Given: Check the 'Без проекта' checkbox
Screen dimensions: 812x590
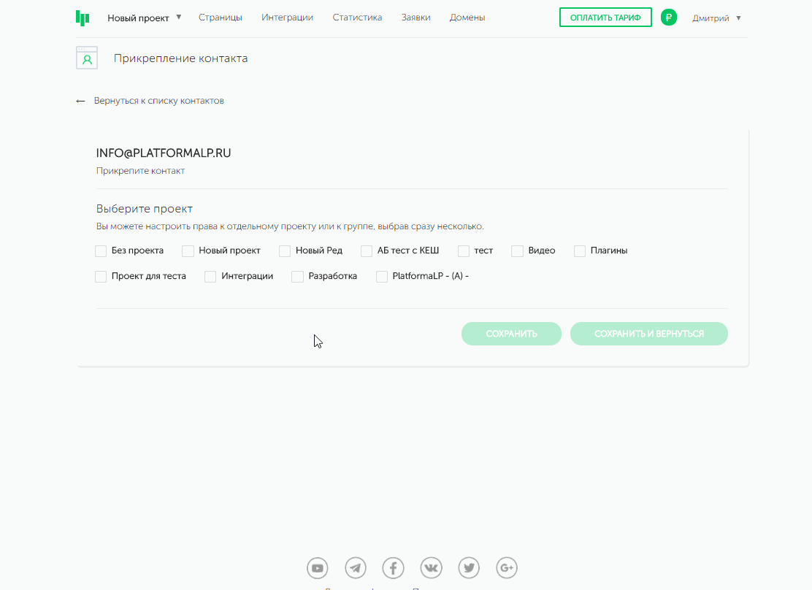Looking at the screenshot, I should click(x=101, y=251).
